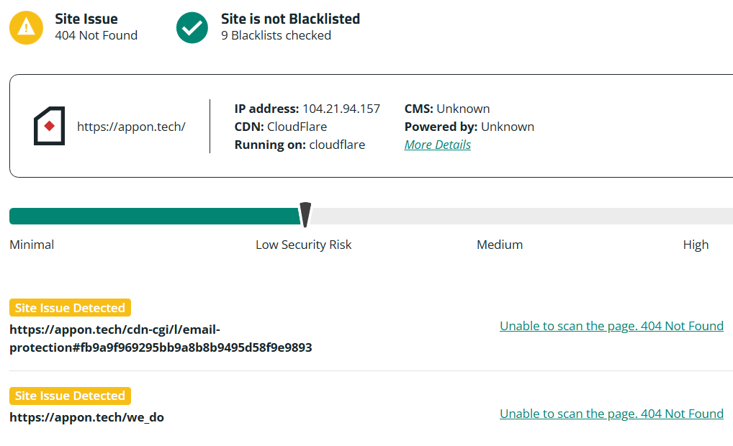Click the second Site Issue Detected badge
Screen dimensions: 733x446
point(70,396)
